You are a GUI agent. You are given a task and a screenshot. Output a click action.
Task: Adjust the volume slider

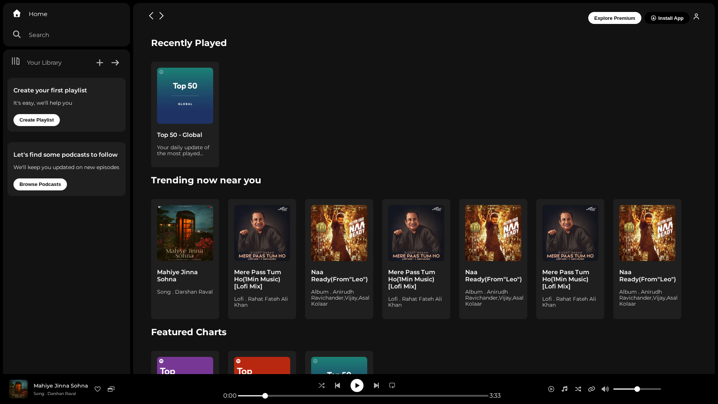[637, 389]
